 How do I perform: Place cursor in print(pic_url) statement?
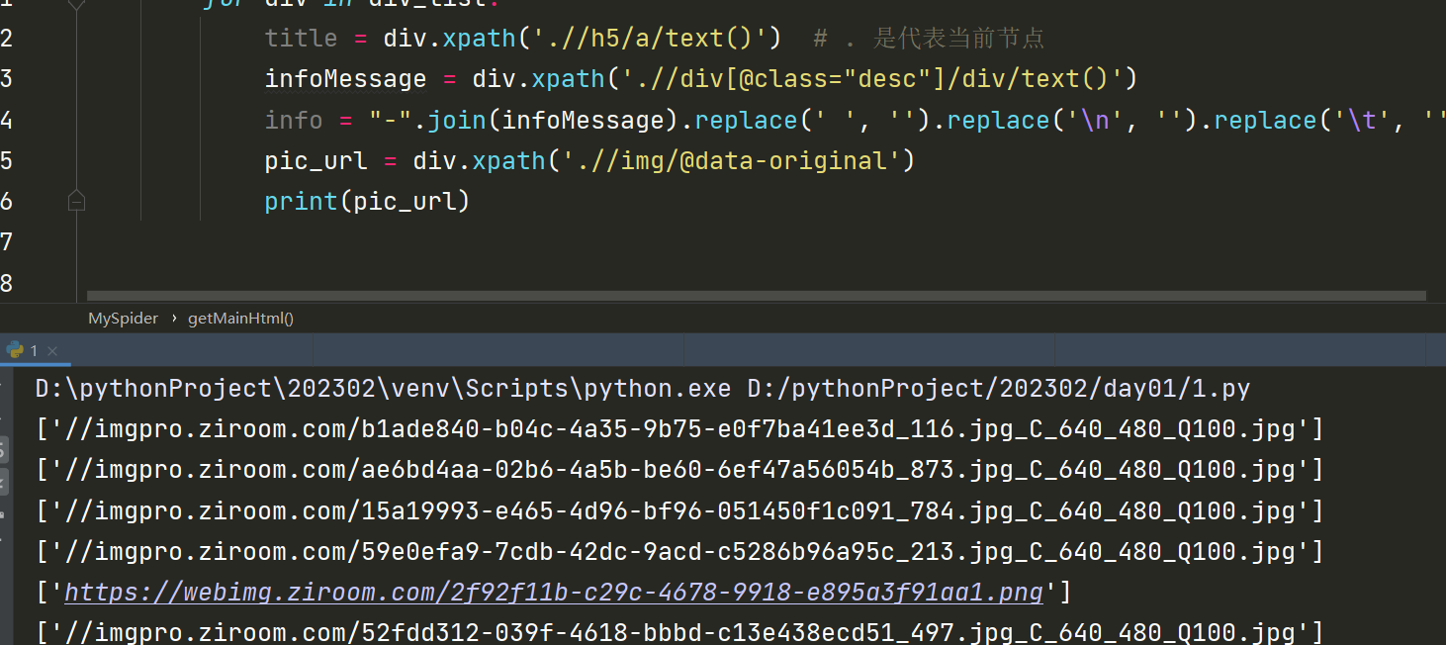(366, 201)
